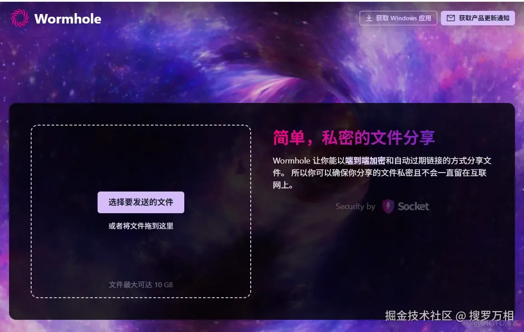Click the envelope icon for product updates
This screenshot has width=524, height=332.
coord(451,18)
